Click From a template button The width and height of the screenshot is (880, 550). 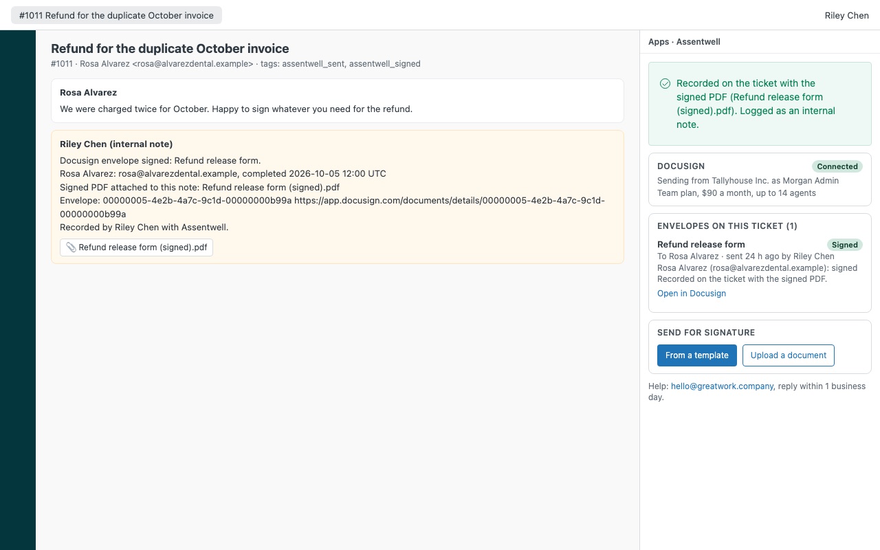(x=696, y=355)
